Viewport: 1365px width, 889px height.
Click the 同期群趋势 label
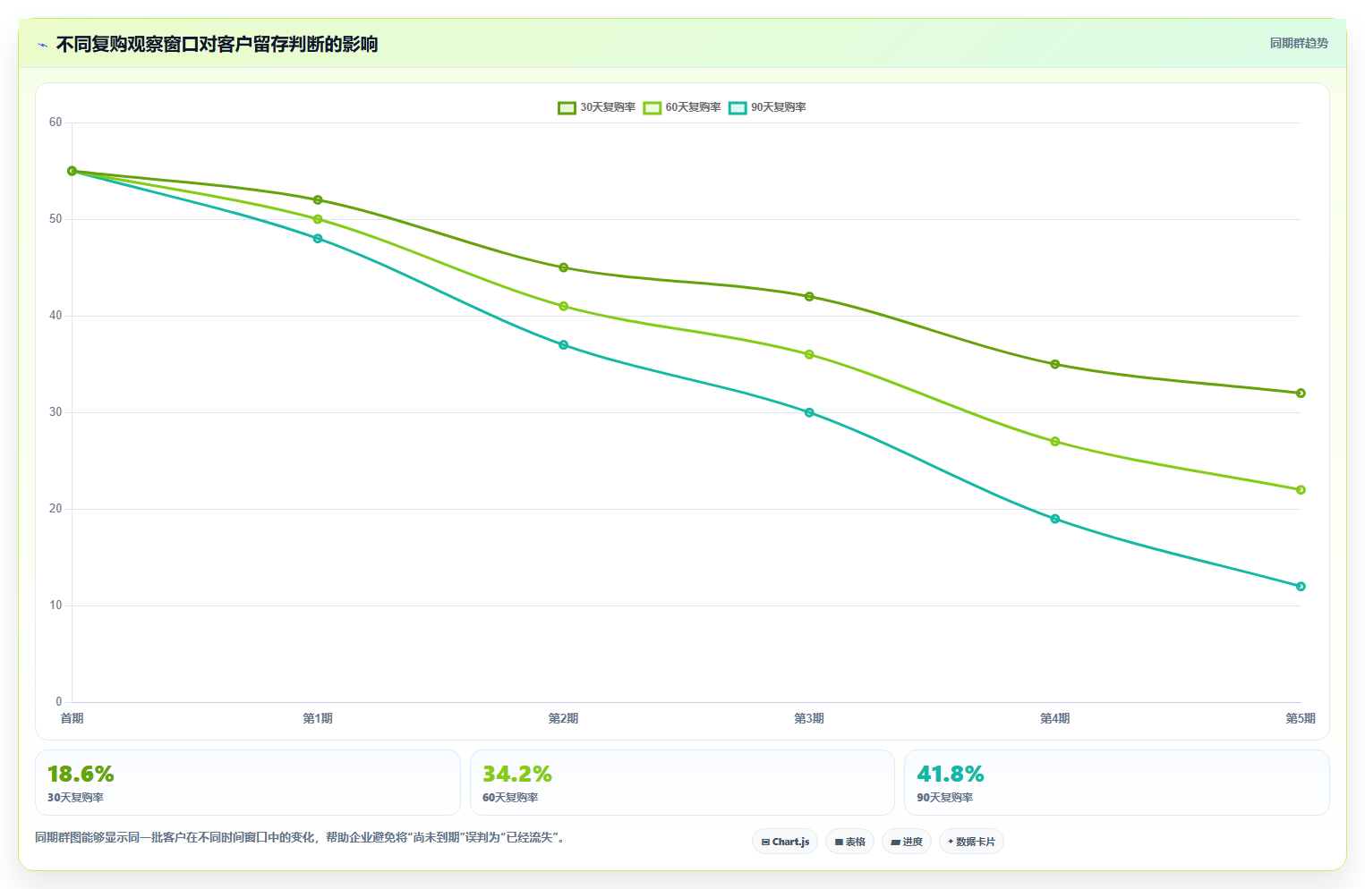[1299, 43]
